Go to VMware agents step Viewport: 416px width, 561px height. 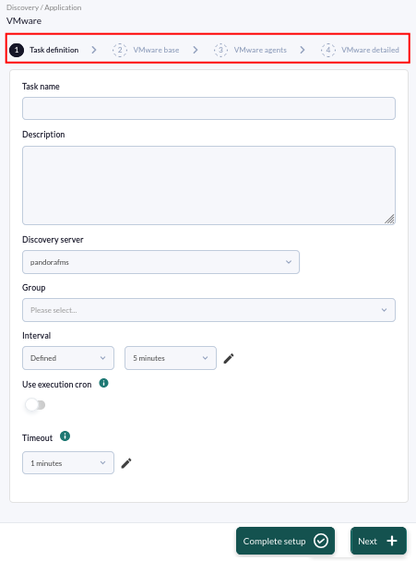point(260,50)
